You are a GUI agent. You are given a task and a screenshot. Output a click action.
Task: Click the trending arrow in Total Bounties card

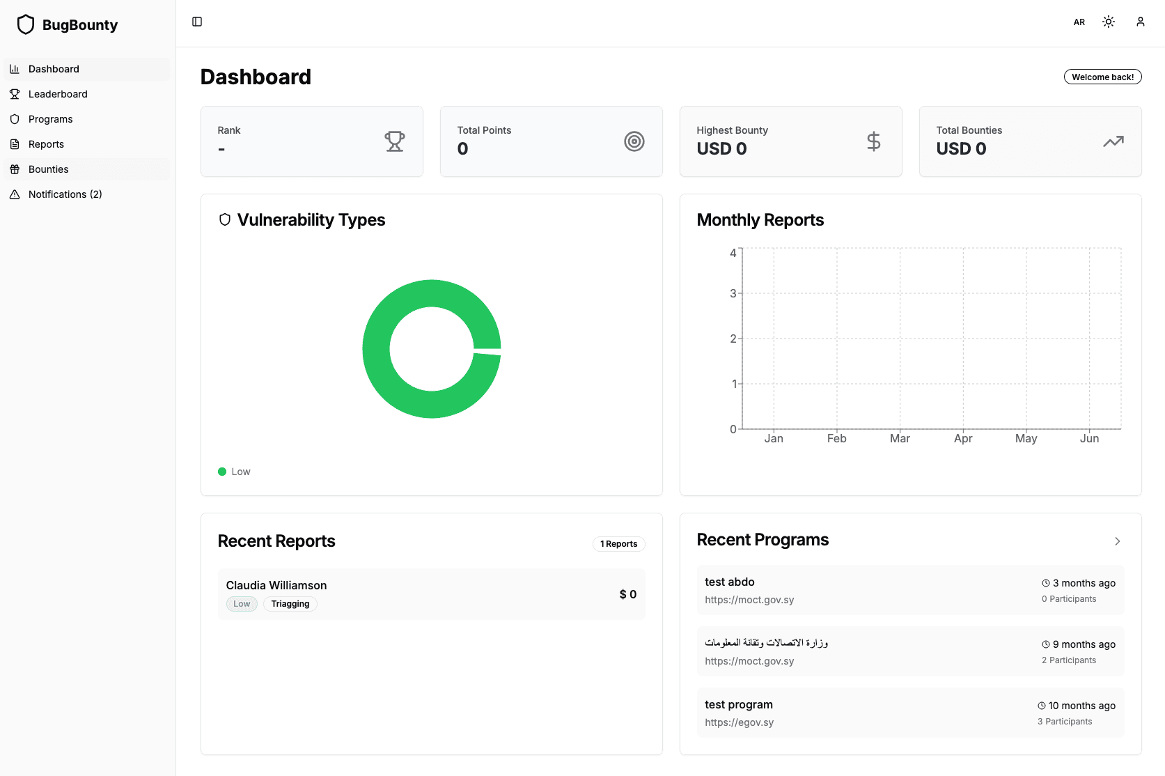[1113, 141]
